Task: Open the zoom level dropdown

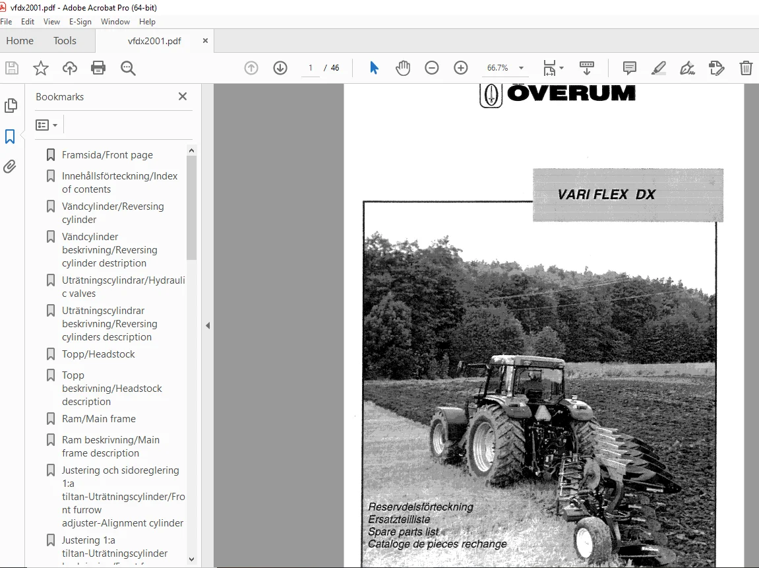Action: [x=522, y=68]
